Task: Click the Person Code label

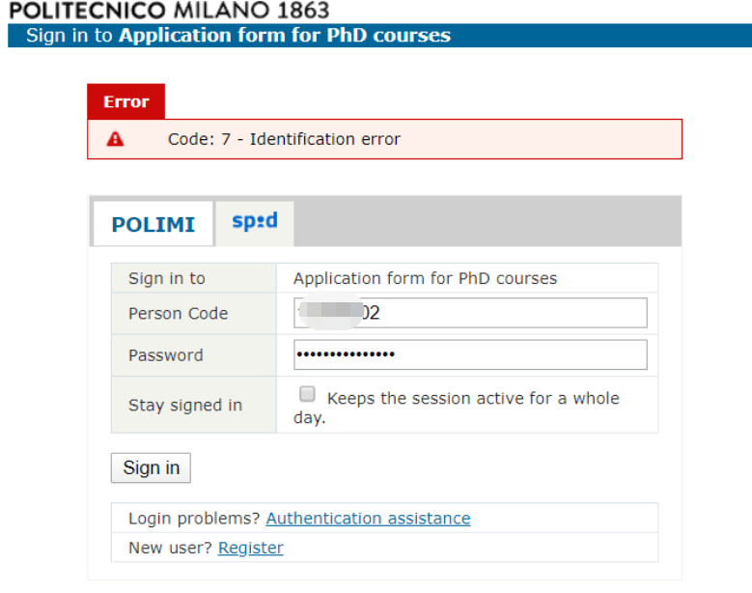Action: point(178,313)
